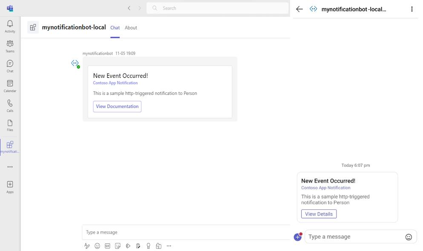Open the Activity feed in Teams sidebar
Viewport: 423px width, 251px height.
9,26
